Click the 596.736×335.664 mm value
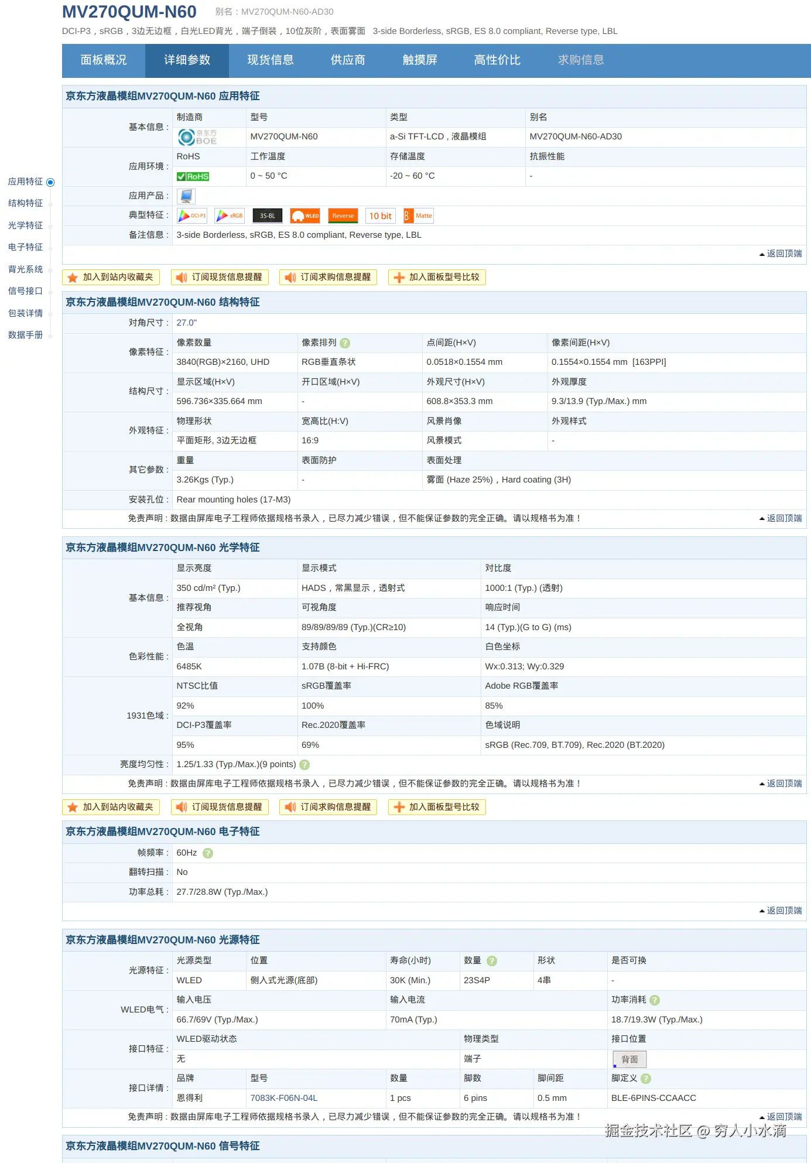Screen dimensions: 811x1163 click(220, 401)
